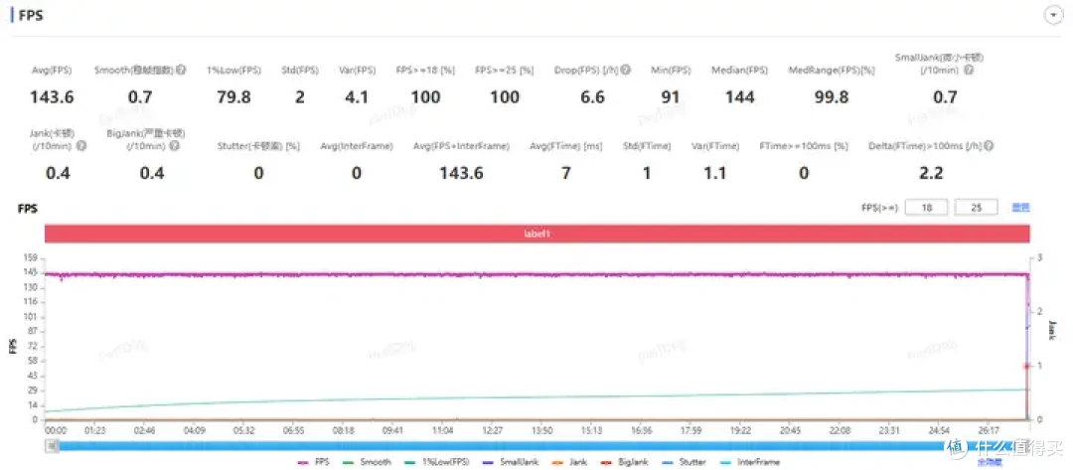Click the blue time range bar

click(x=542, y=446)
